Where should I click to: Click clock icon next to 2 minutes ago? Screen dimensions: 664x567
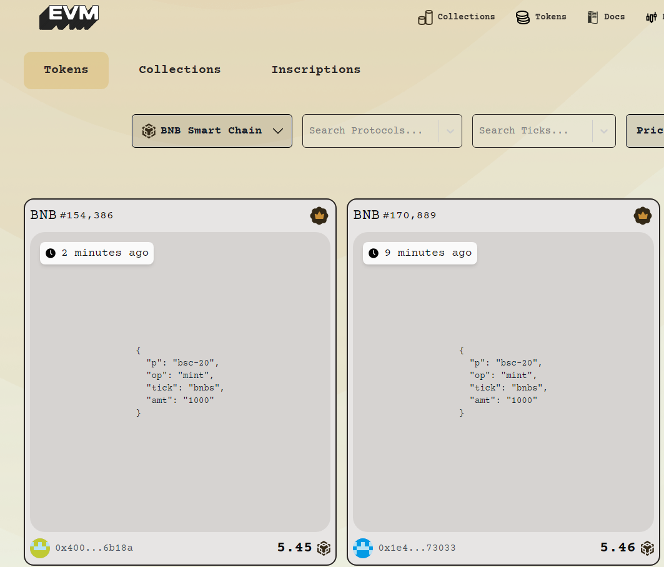[51, 253]
